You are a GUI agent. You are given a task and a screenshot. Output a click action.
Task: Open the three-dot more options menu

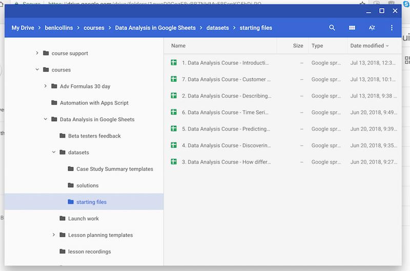pyautogui.click(x=392, y=28)
